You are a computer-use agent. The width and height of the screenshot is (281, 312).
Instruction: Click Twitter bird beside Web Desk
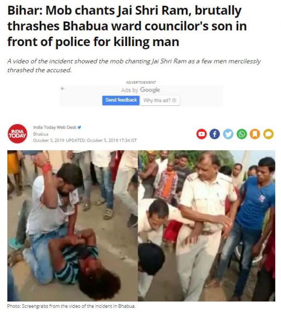79,127
